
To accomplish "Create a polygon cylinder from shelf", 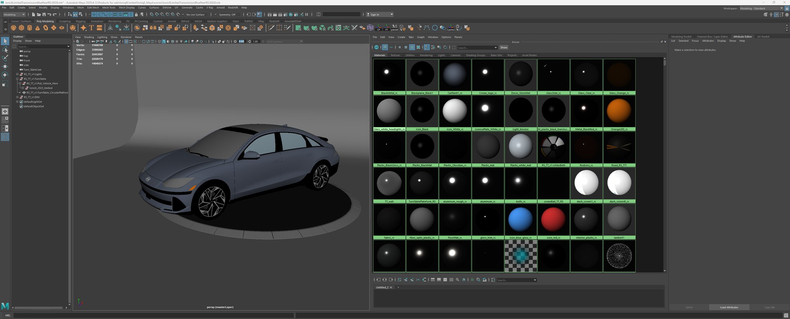I will coord(30,28).
